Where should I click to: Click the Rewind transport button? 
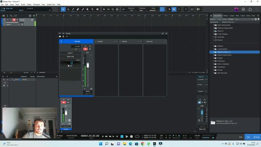(x=106, y=136)
